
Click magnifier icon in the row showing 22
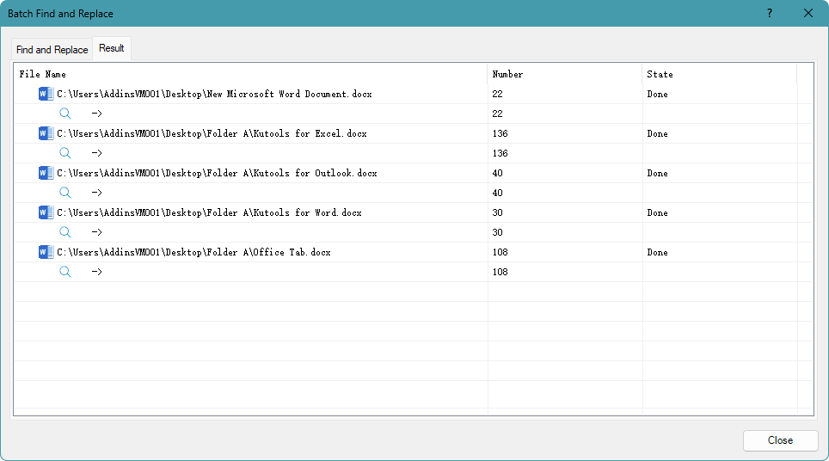click(65, 114)
